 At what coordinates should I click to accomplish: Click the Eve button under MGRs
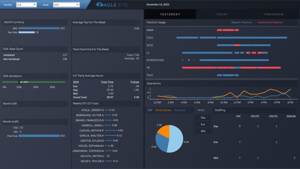click(x=203, y=124)
